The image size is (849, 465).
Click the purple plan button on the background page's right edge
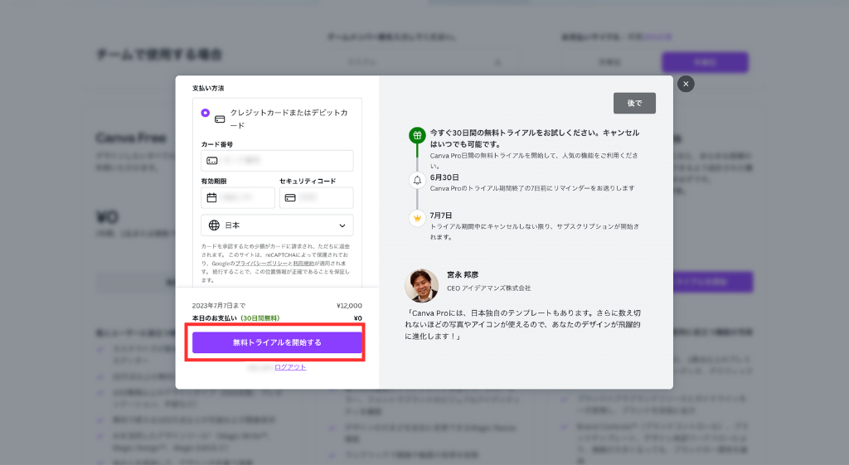(712, 282)
